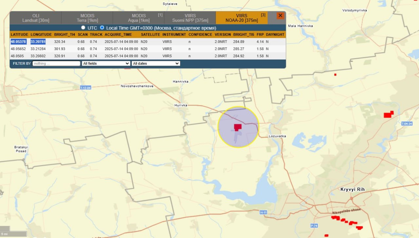419x238 pixels.
Task: Sort by ACQUIRE_TIME column header
Action: 118,34
